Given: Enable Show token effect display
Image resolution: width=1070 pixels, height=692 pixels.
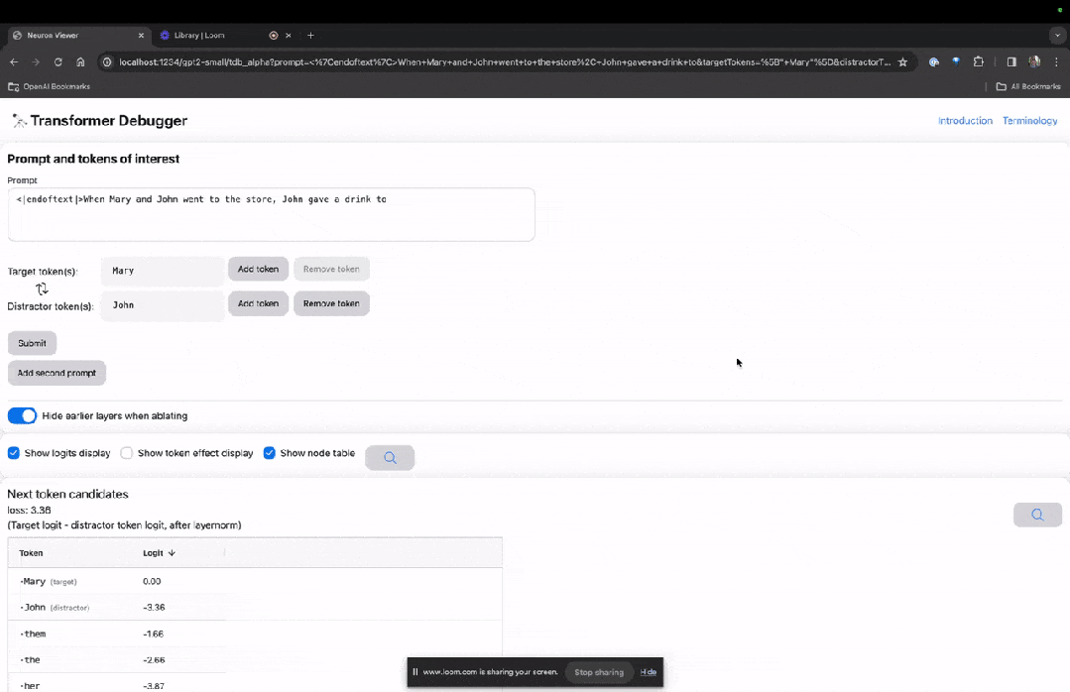Looking at the screenshot, I should [127, 453].
